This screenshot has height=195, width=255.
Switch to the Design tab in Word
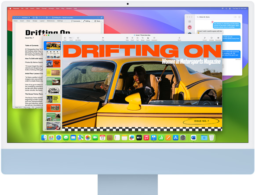(35, 21)
